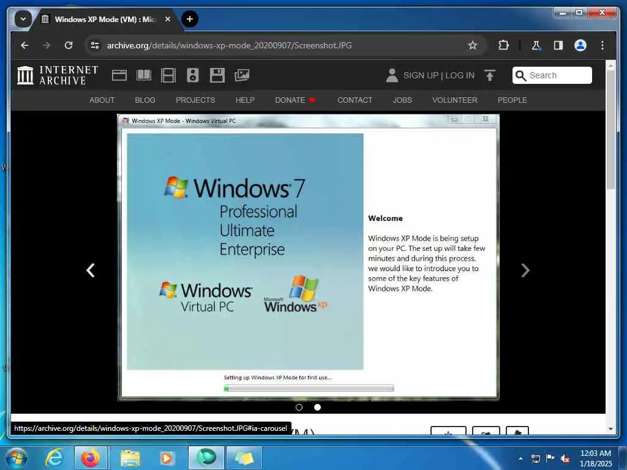The image size is (627, 470).
Task: Open the PEOPLE link
Action: tap(512, 100)
